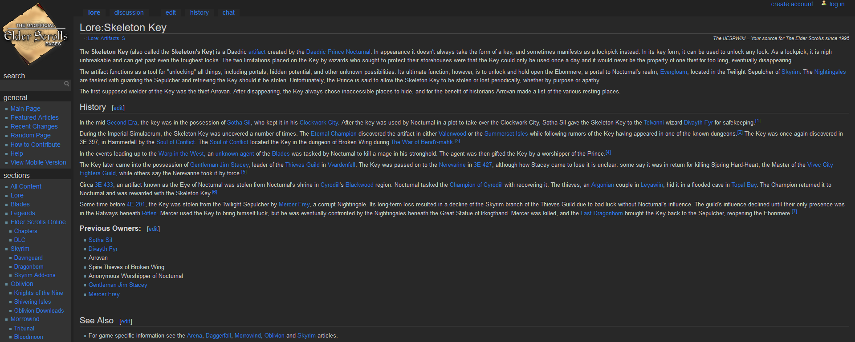The height and width of the screenshot is (342, 855).
Task: Select the lore tab
Action: (x=94, y=12)
